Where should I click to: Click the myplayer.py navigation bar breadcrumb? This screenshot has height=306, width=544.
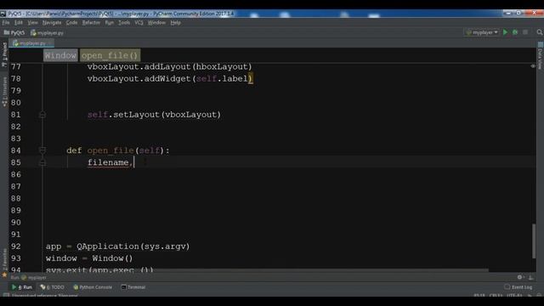pos(47,32)
